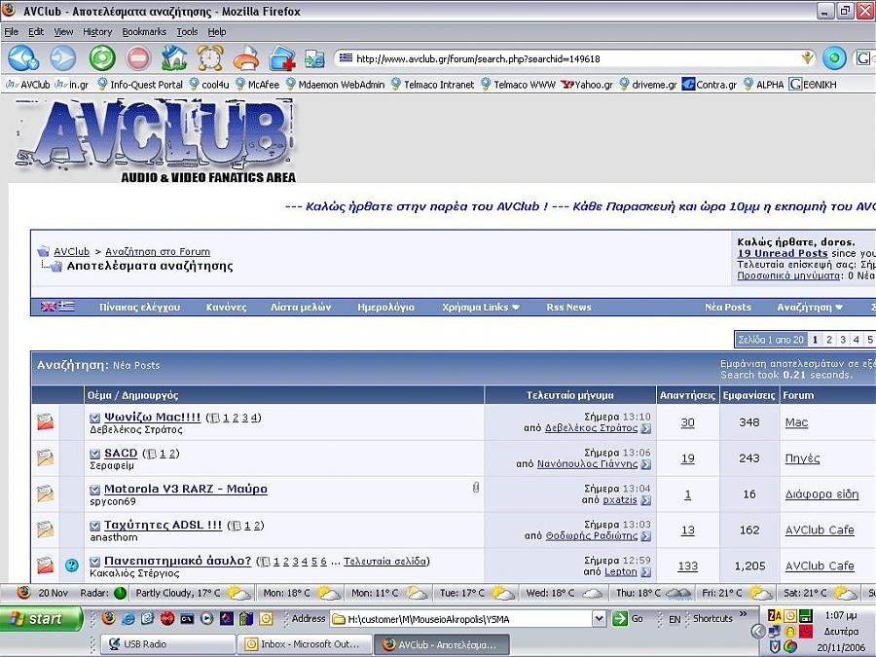
Task: Open the Edit menu
Action: point(36,32)
